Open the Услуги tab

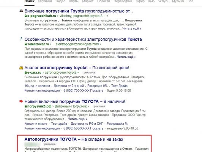click(x=163, y=1)
